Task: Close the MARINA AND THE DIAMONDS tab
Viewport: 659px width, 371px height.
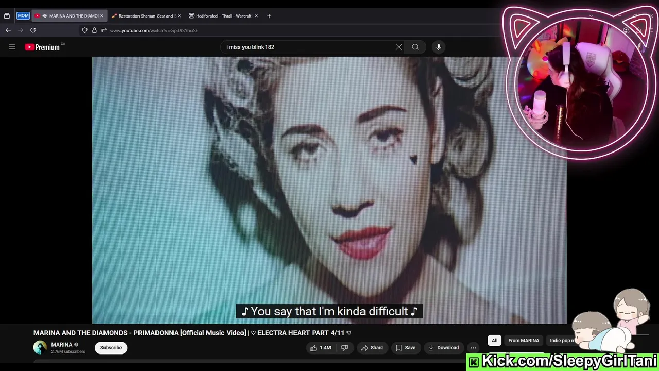Action: pyautogui.click(x=102, y=16)
